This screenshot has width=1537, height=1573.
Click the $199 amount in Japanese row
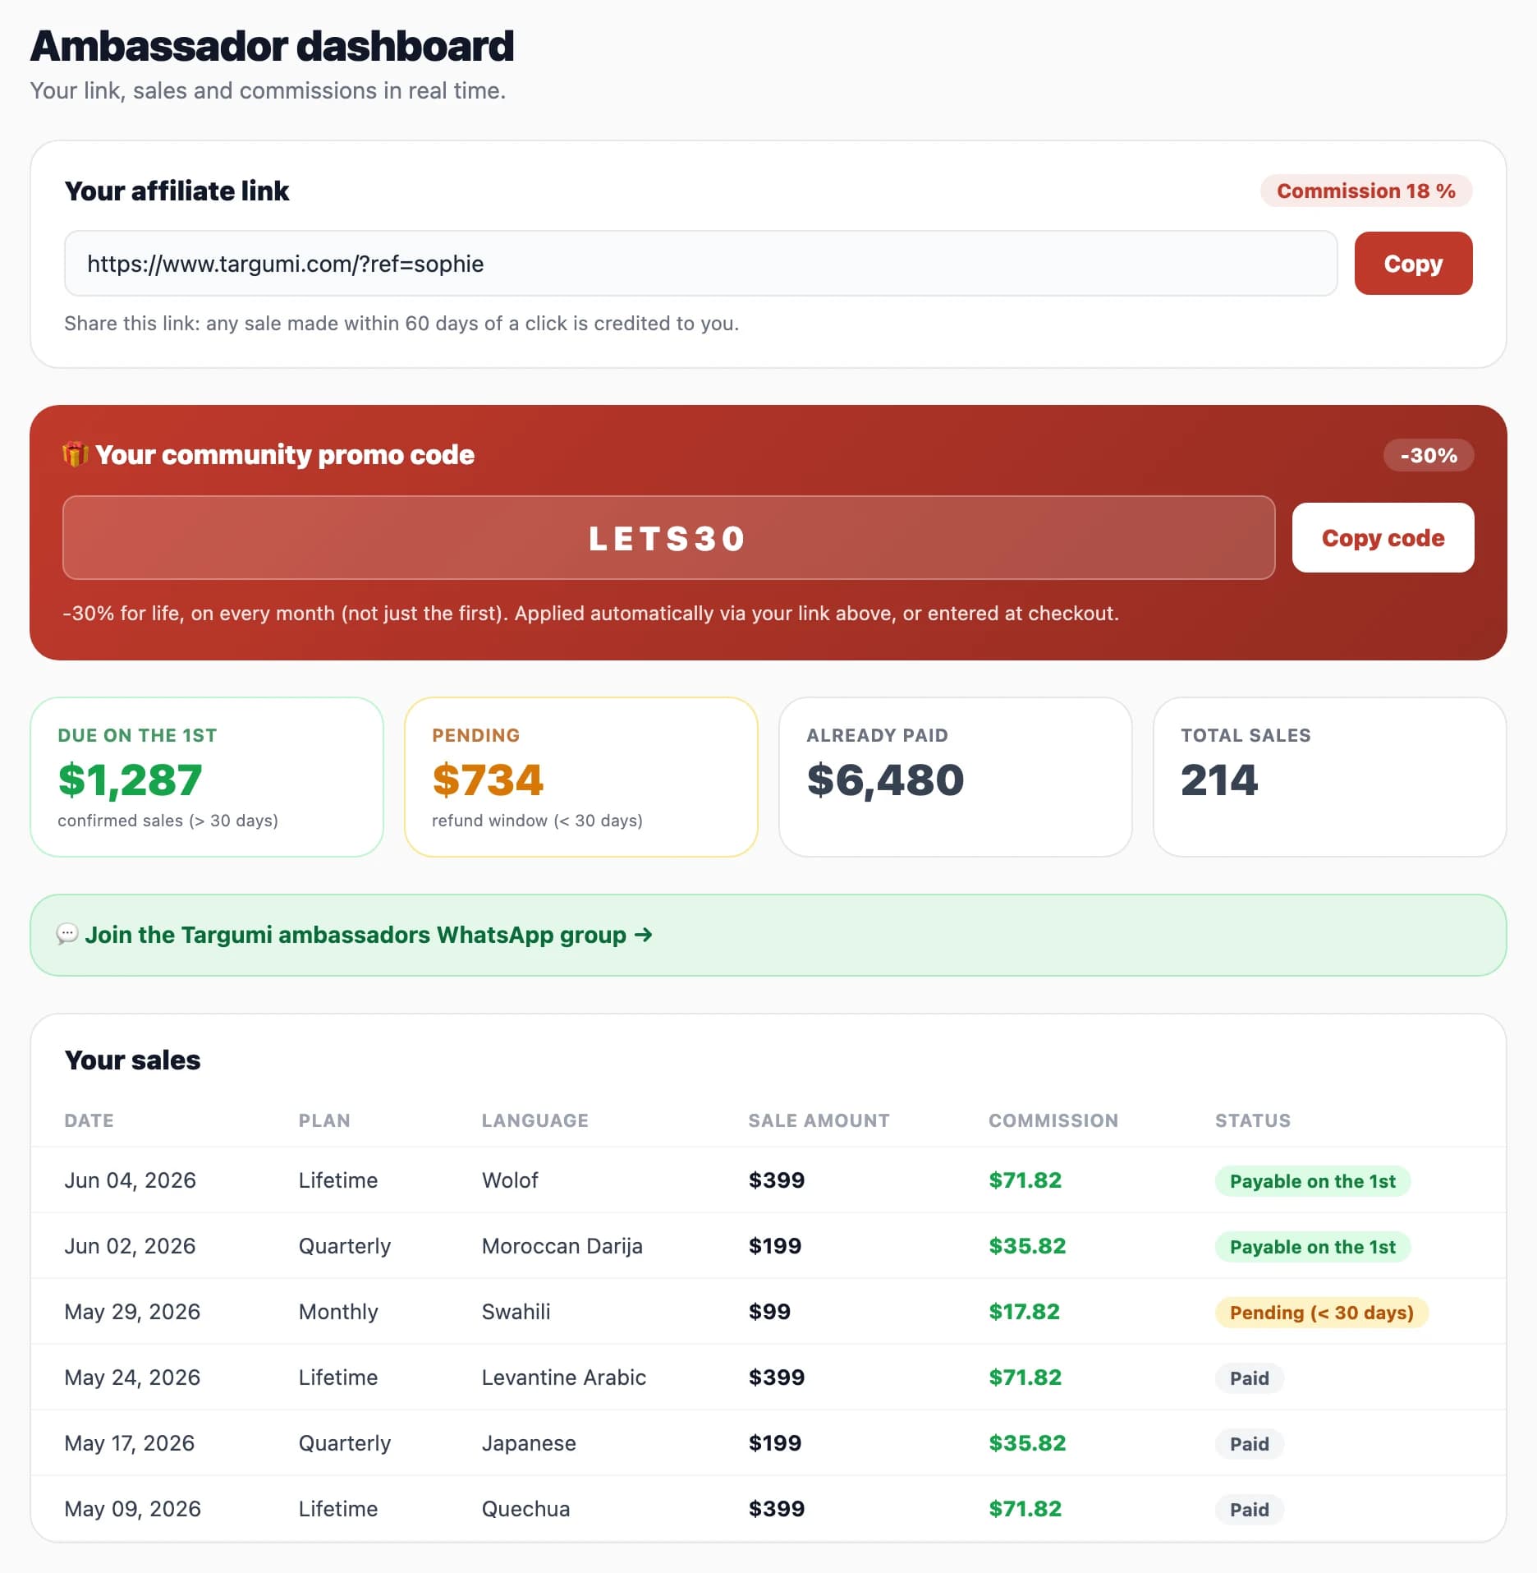point(775,1443)
